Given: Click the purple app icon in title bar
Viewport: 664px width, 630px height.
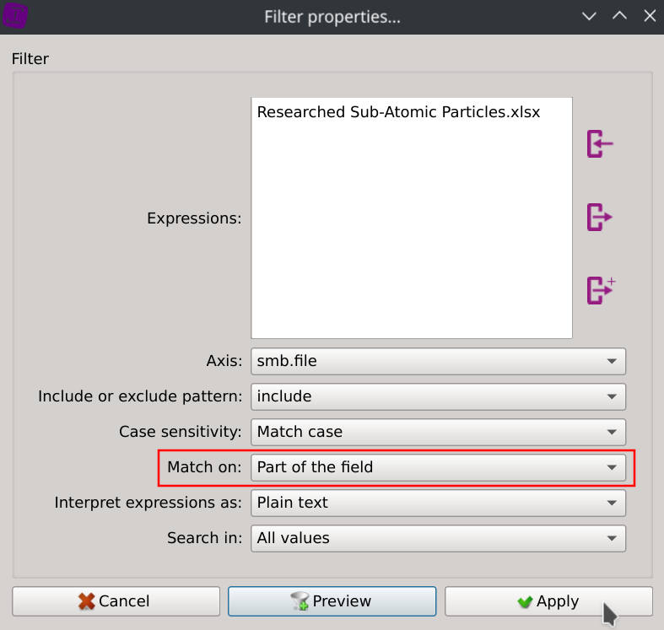Looking at the screenshot, I should click(16, 16).
